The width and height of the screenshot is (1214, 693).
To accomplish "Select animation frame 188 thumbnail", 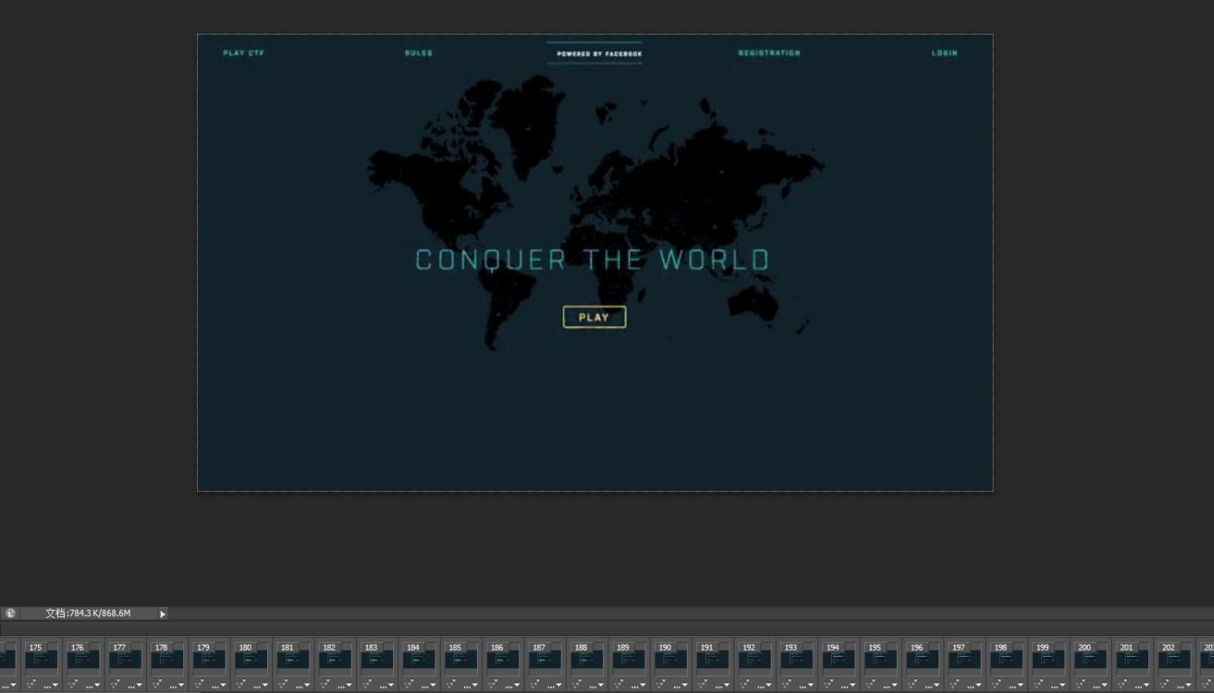I will pyautogui.click(x=587, y=659).
